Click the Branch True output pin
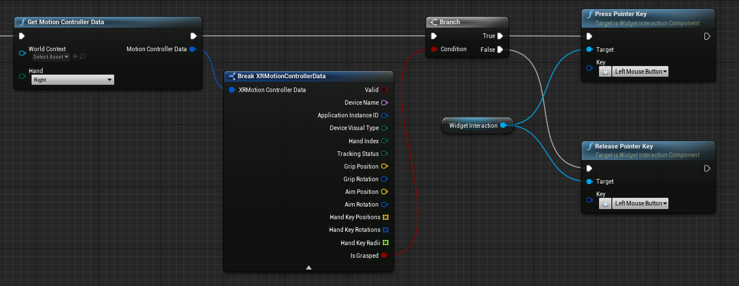 501,36
